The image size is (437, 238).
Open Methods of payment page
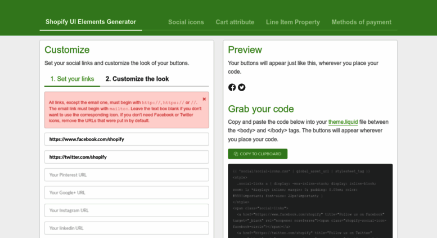click(x=362, y=22)
